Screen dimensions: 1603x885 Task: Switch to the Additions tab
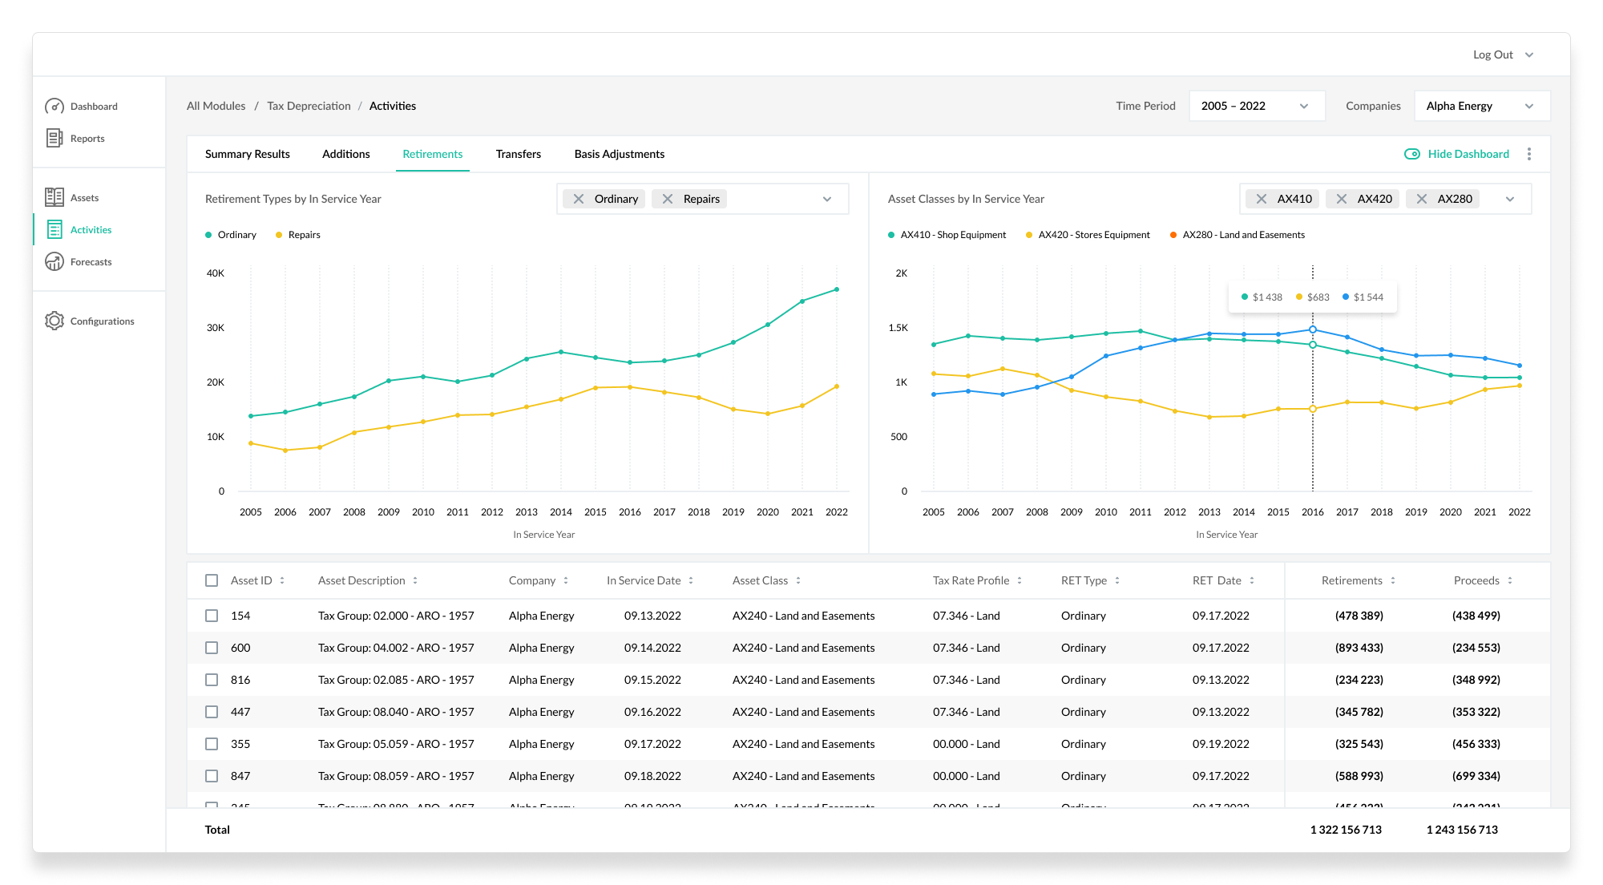tap(346, 154)
